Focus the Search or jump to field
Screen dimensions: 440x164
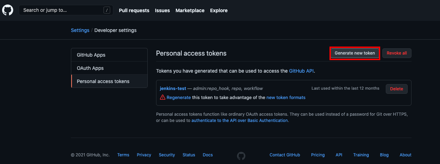tap(66, 10)
